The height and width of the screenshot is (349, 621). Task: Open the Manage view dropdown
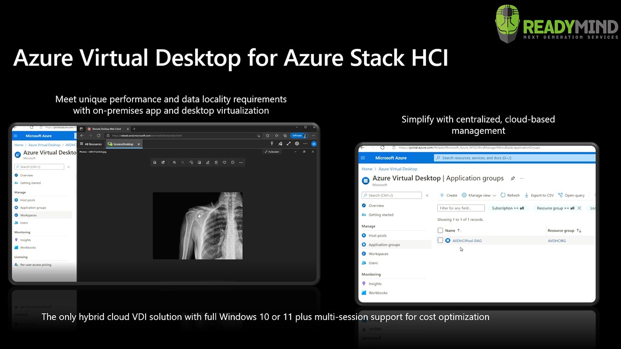click(479, 195)
